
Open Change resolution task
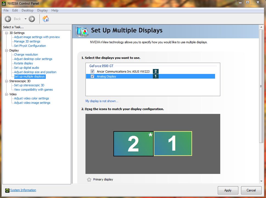(26, 54)
